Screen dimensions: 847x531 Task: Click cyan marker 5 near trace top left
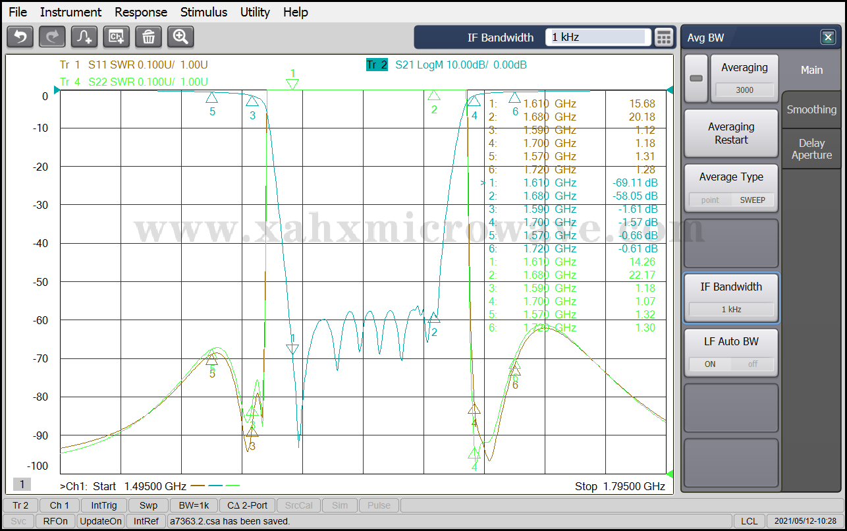pos(211,98)
